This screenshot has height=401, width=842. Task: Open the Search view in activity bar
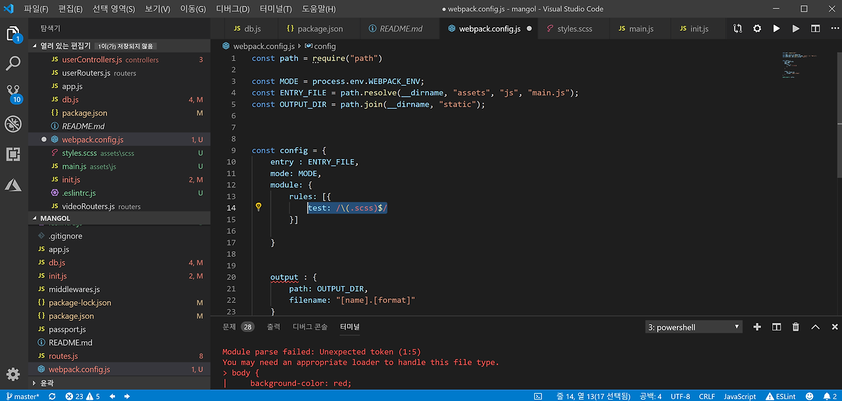(13, 64)
